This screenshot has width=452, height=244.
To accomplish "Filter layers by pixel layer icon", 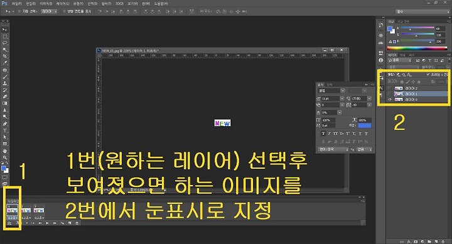I will [x=418, y=60].
